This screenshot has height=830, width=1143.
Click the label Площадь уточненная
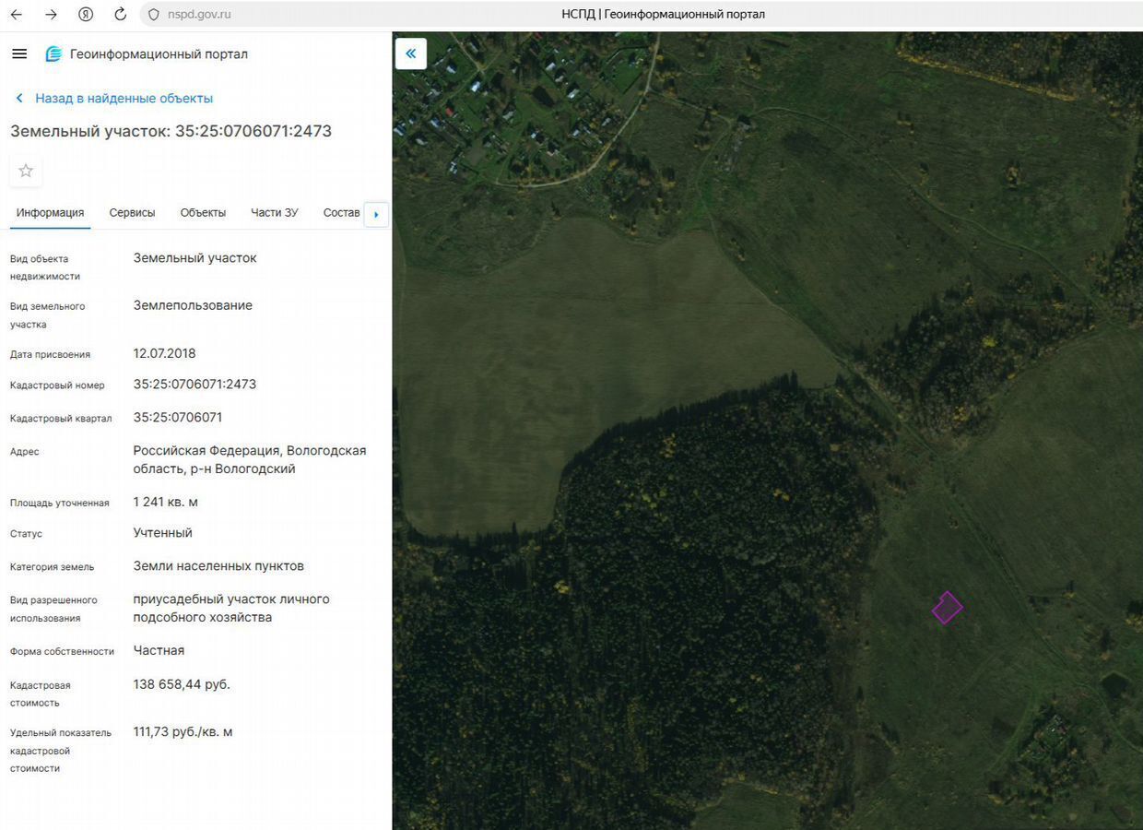tap(60, 503)
